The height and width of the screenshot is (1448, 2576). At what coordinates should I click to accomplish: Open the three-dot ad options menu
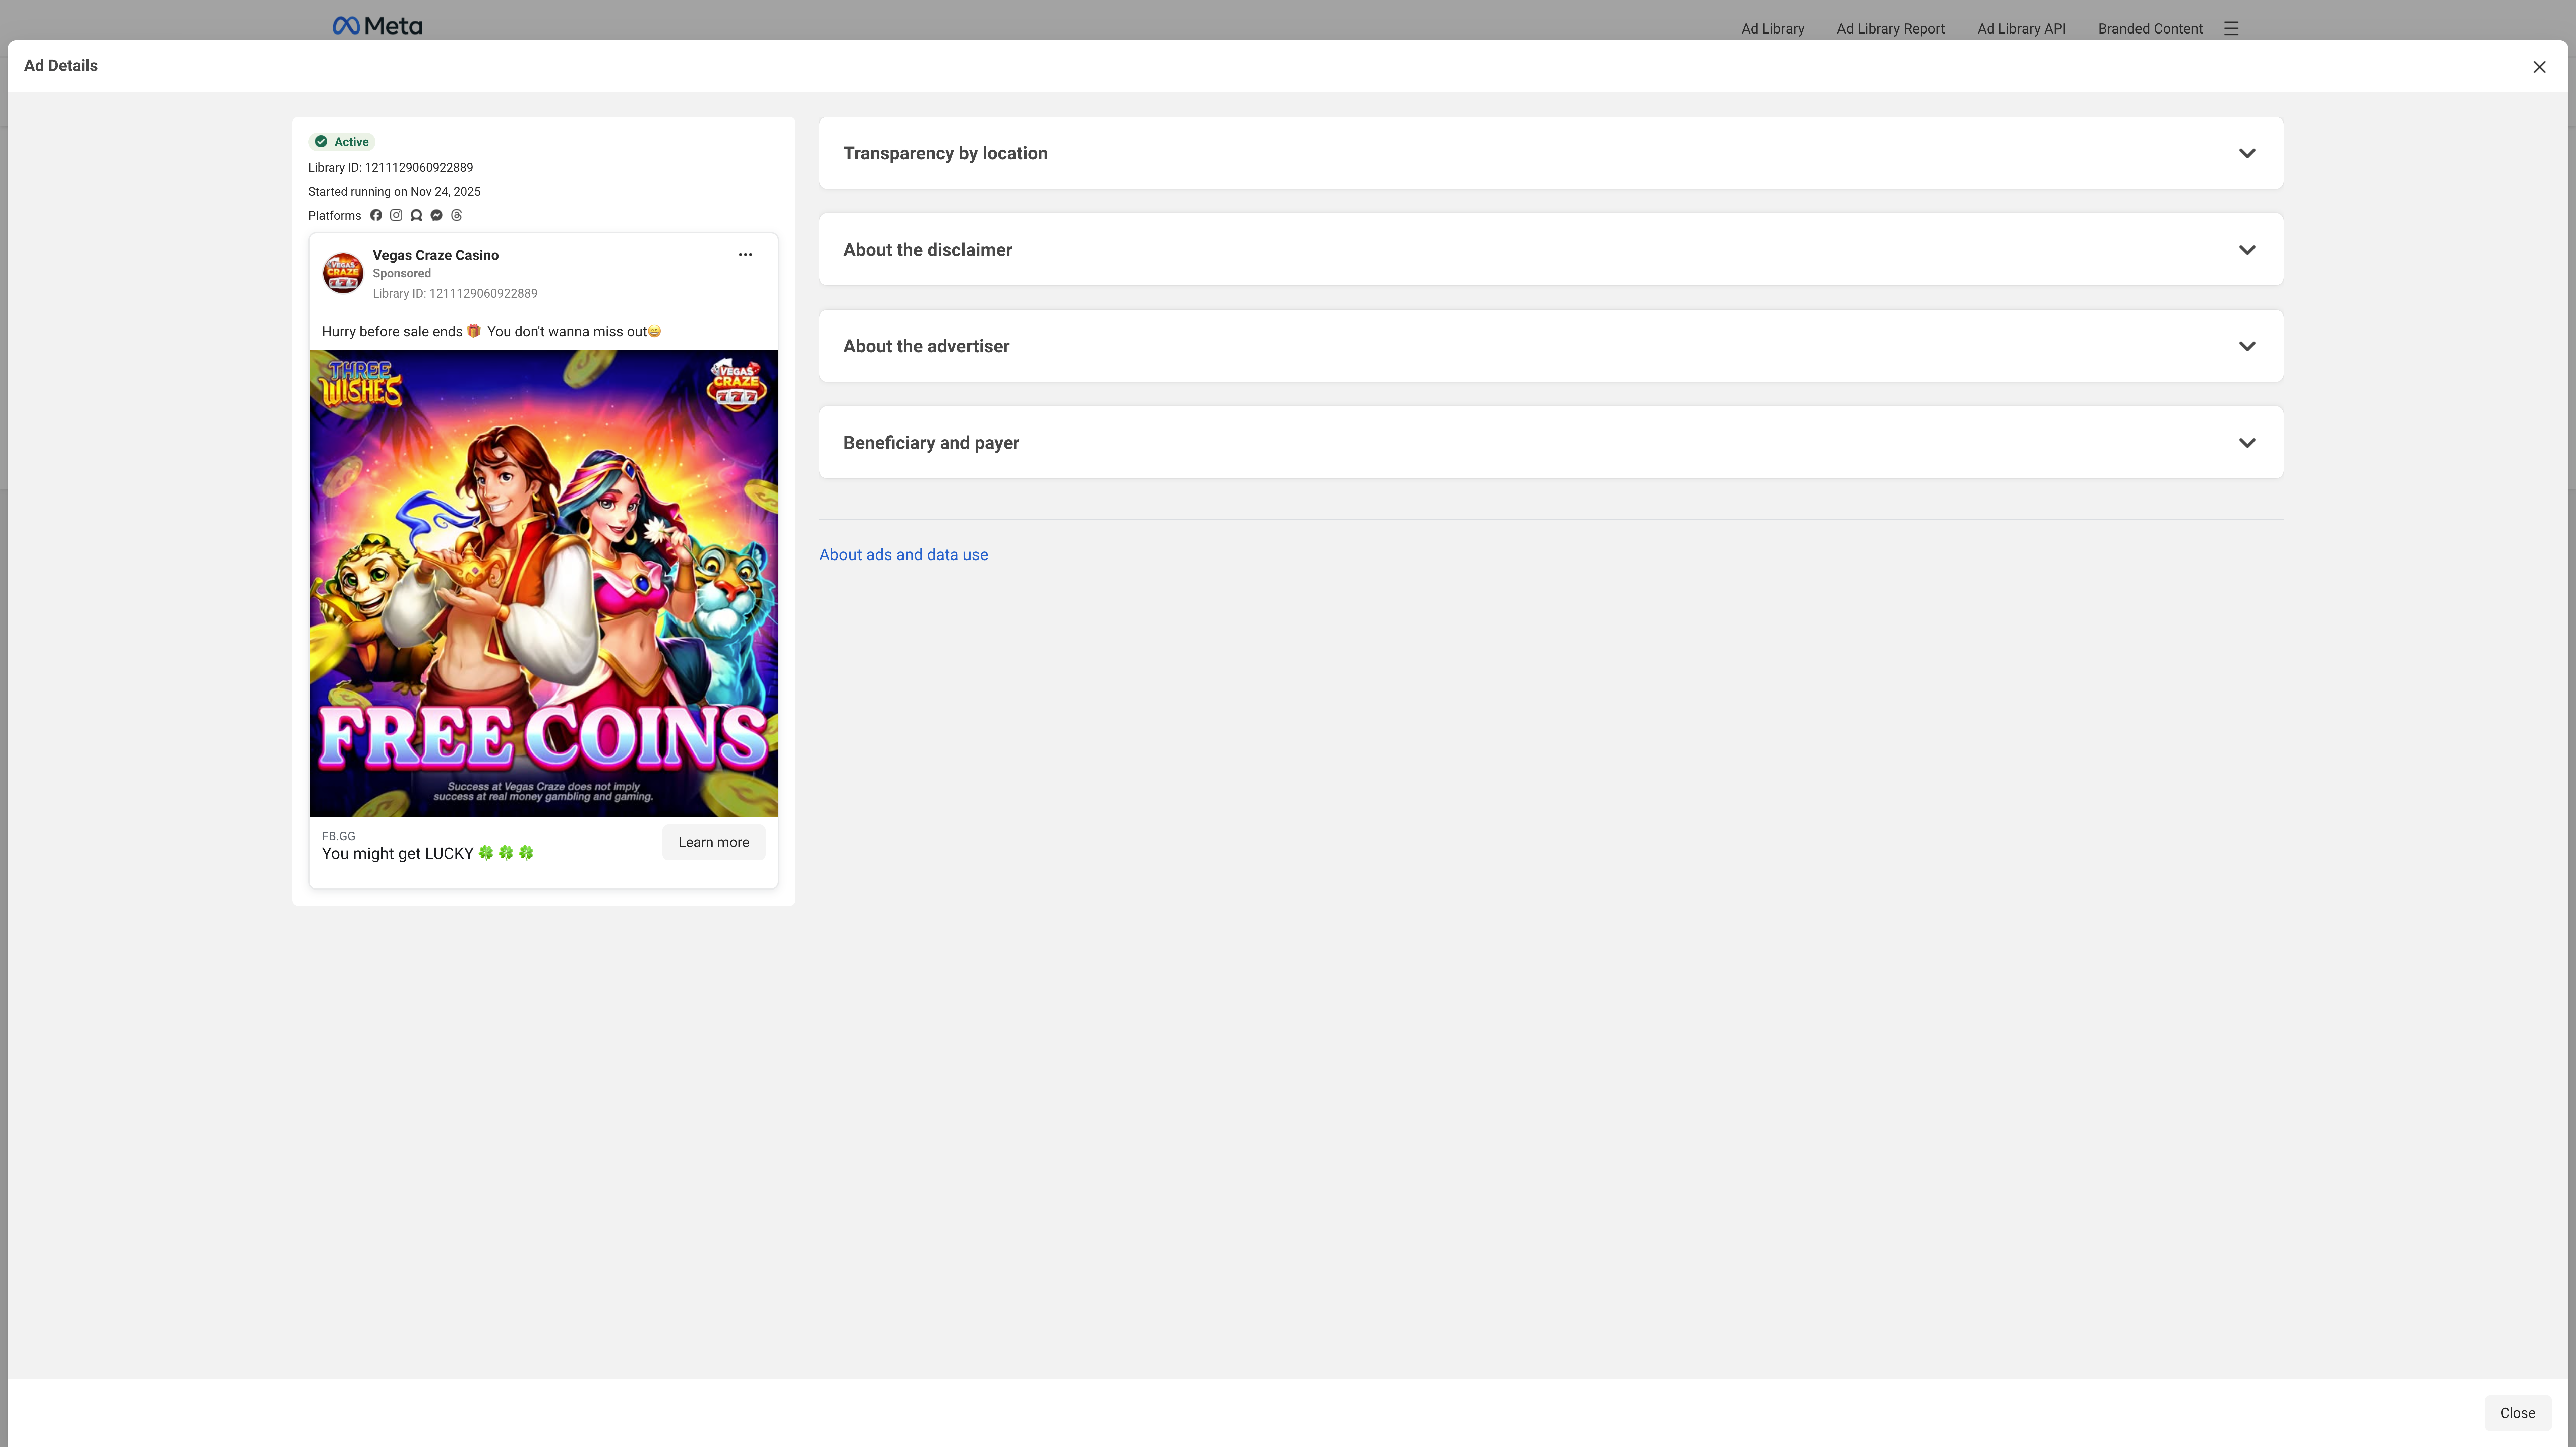(x=745, y=255)
